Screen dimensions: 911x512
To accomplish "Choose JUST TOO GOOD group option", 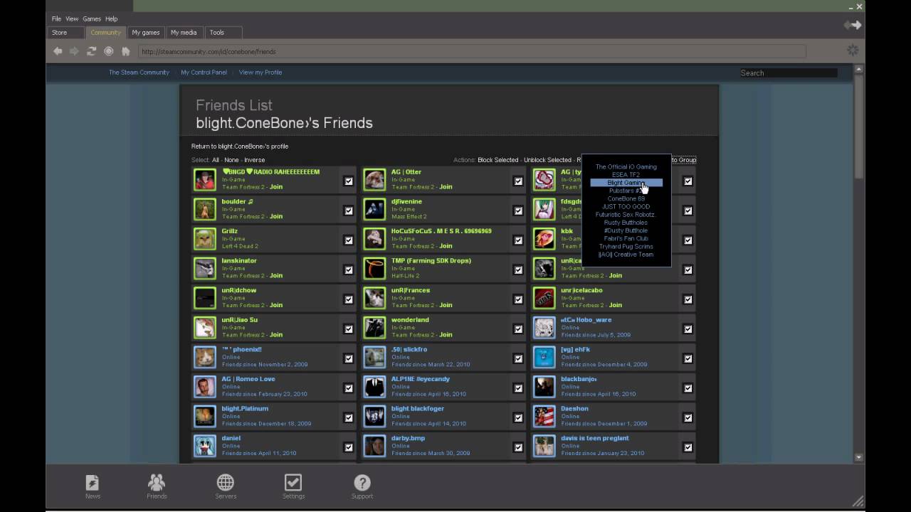I will tap(626, 207).
